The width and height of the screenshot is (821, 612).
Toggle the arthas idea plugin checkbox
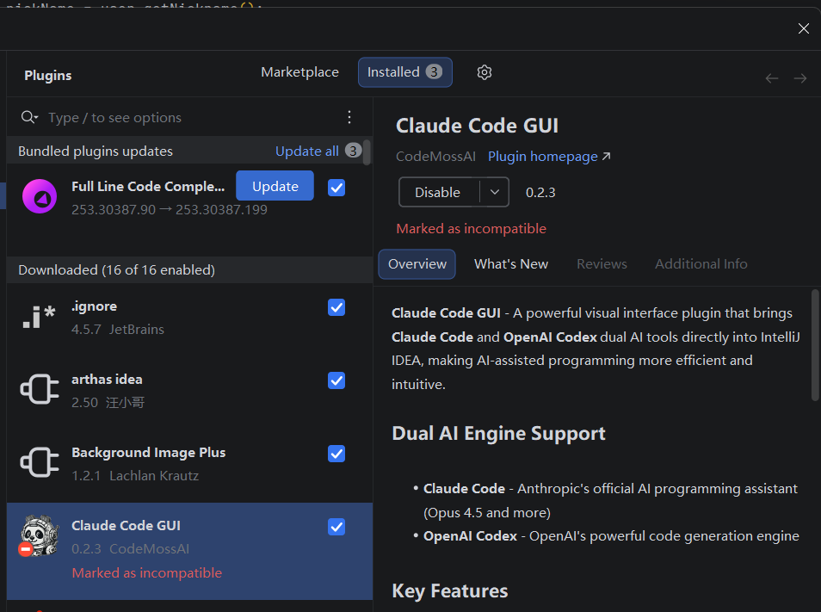click(x=336, y=380)
